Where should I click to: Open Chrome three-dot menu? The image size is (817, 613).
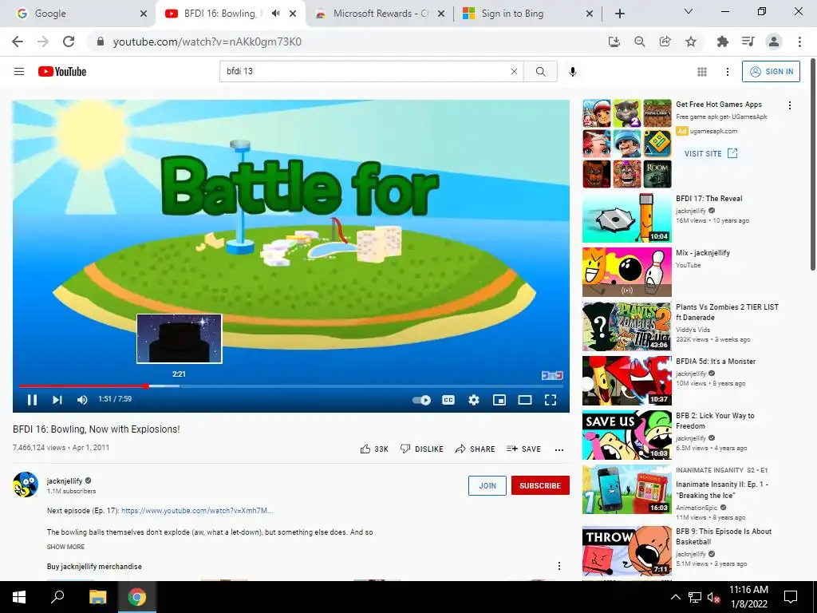(799, 42)
